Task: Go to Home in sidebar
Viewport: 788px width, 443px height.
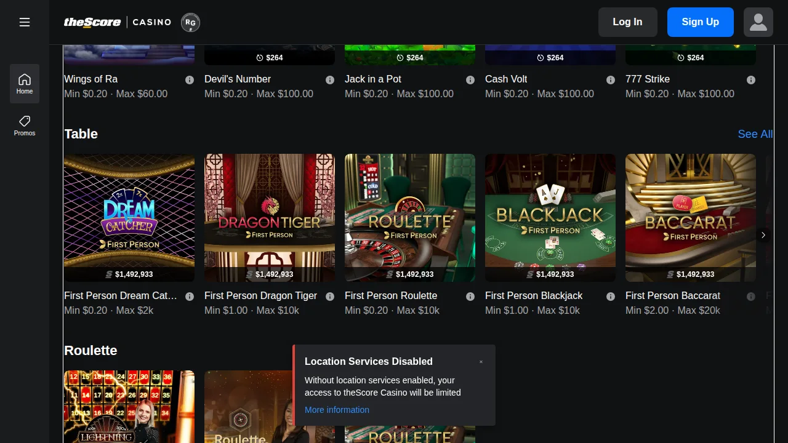Action: pos(25,84)
